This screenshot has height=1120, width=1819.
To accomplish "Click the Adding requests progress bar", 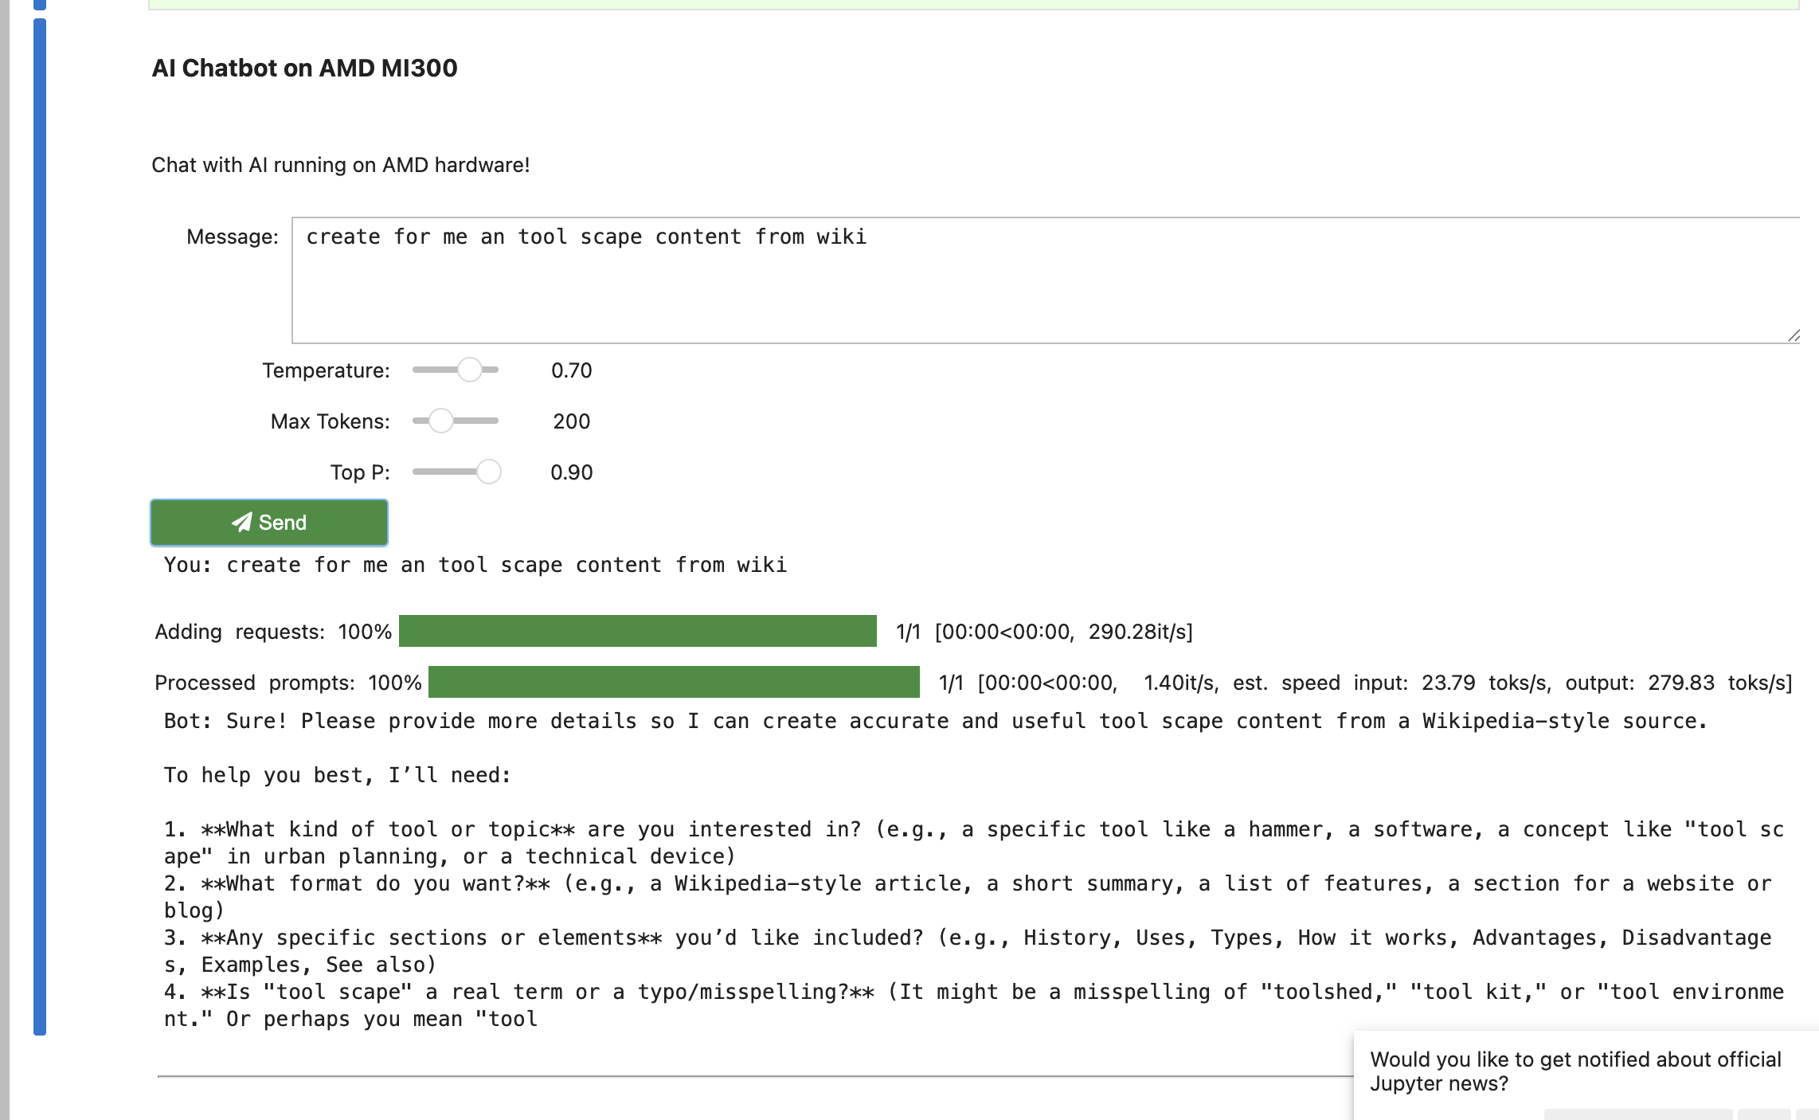I will (x=637, y=630).
